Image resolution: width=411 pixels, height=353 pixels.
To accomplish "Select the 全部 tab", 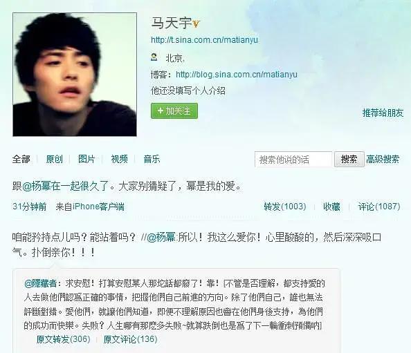I will point(21,159).
